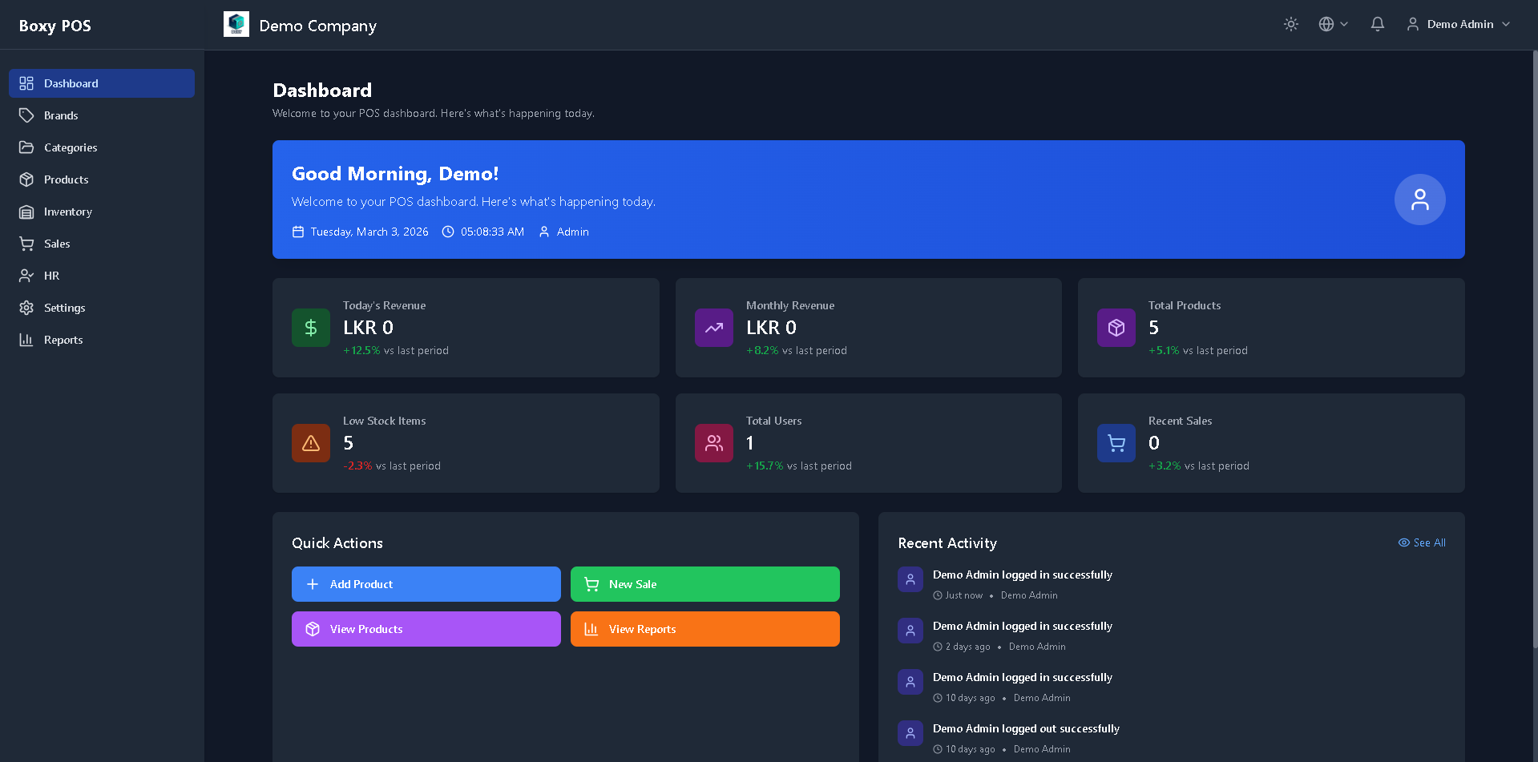Click See All in Recent Activity

point(1422,542)
